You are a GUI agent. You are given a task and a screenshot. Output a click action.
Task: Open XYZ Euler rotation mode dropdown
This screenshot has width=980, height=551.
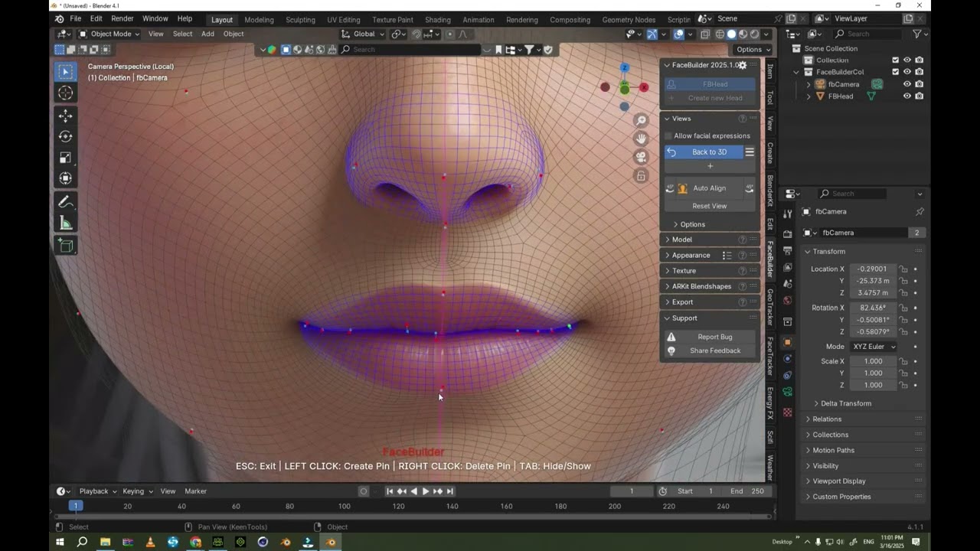click(874, 347)
